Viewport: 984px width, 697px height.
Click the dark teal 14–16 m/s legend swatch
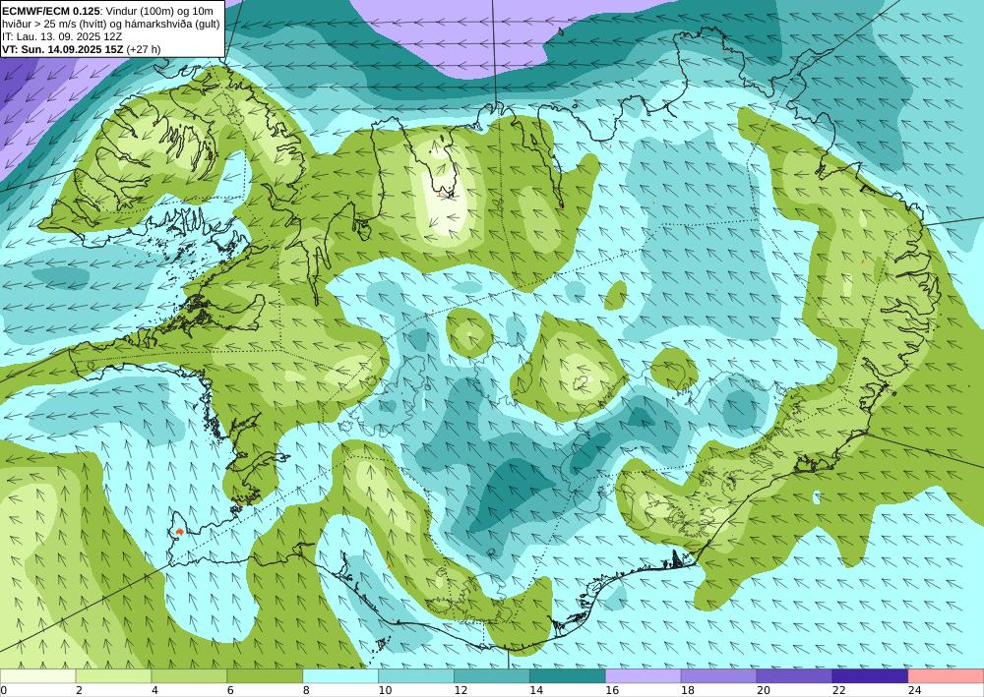tap(568, 676)
